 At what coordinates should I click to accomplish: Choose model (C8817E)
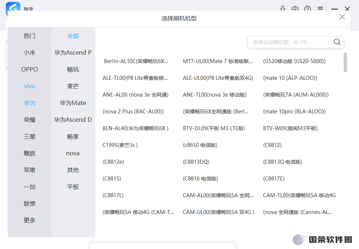[274, 179]
